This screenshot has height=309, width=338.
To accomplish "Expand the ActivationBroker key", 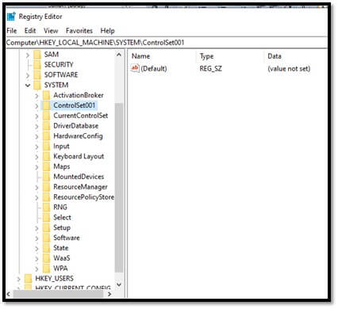I will click(36, 96).
